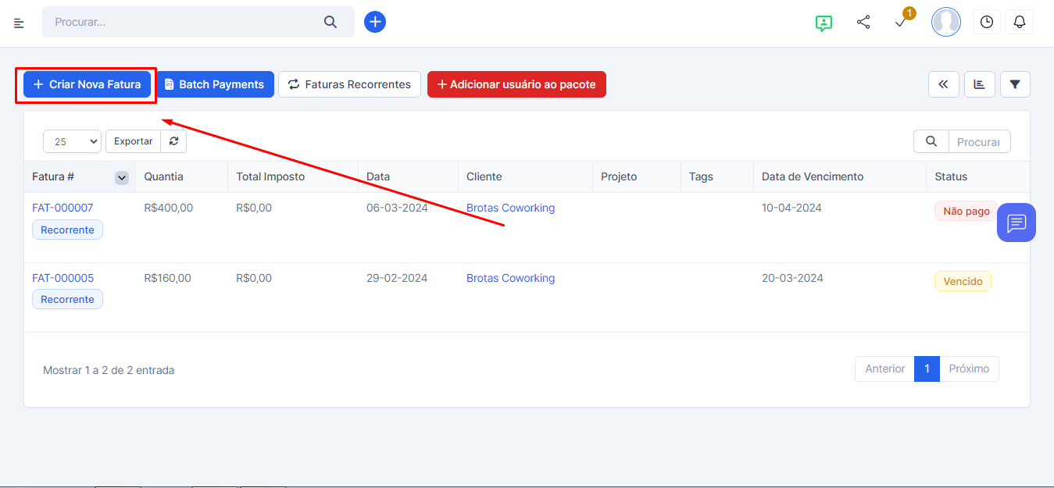This screenshot has width=1054, height=488.
Task: Open invoice FAT-000007 link
Action: click(x=63, y=208)
